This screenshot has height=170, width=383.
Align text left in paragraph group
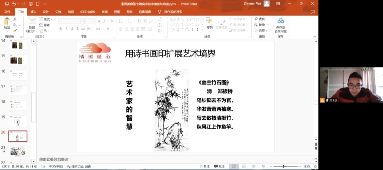click(x=121, y=29)
